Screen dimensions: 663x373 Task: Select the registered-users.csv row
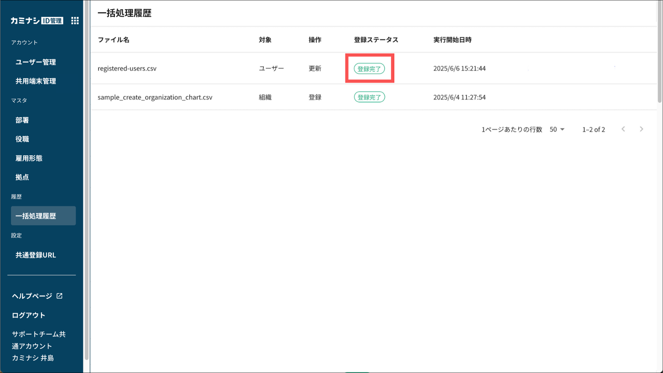(x=127, y=68)
